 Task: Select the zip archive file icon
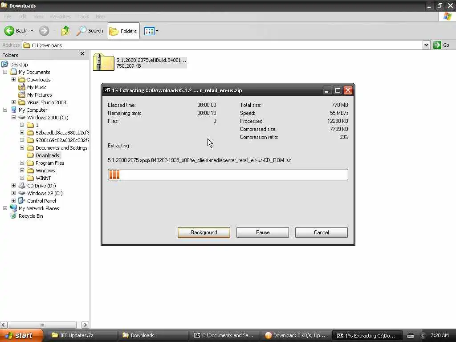(103, 62)
